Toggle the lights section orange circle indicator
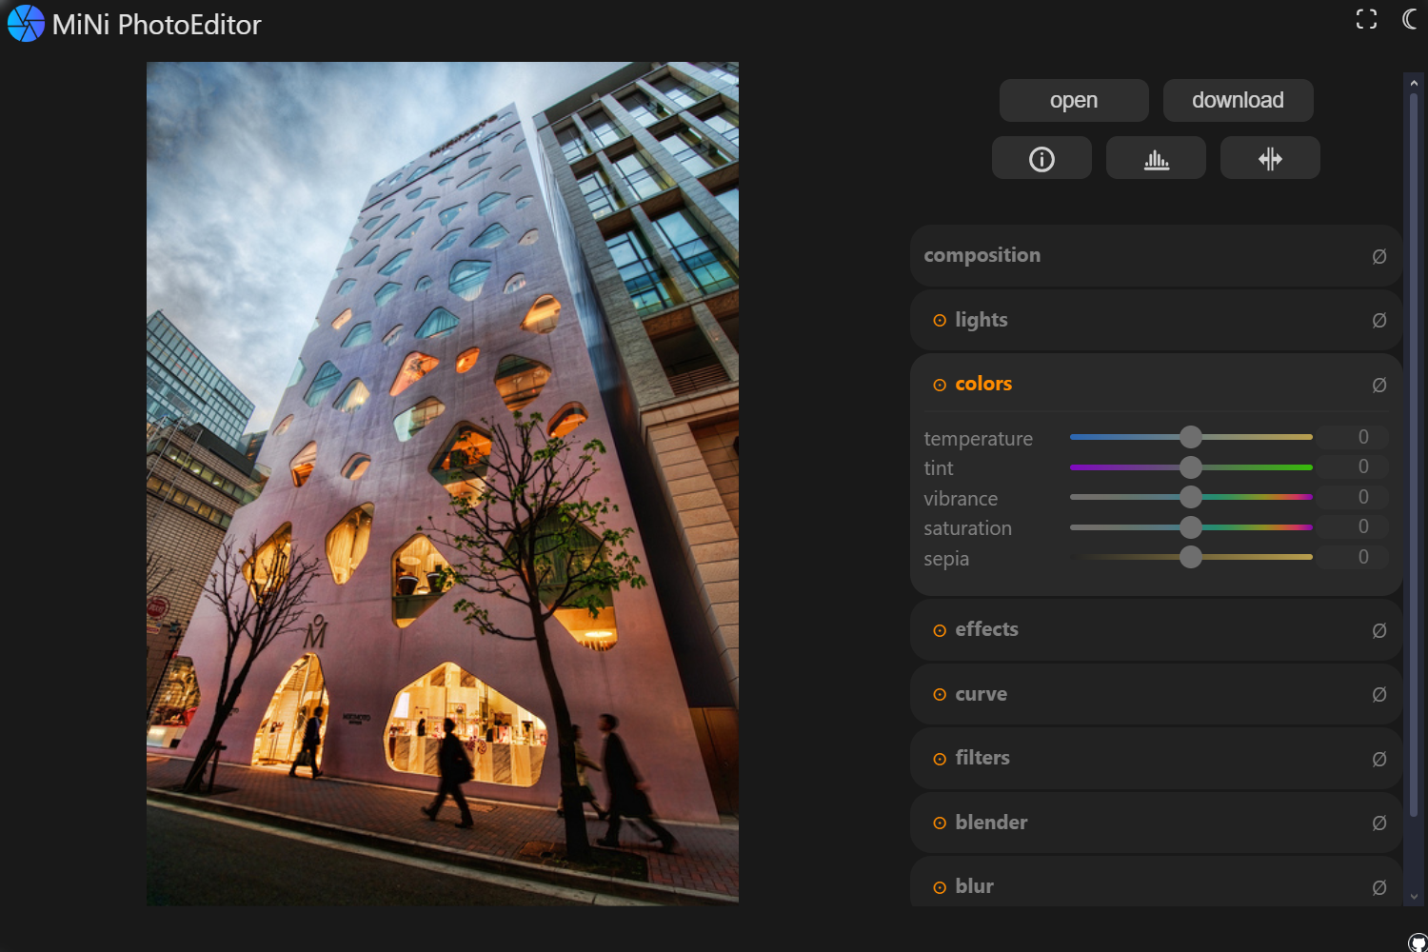Screen dimensions: 1428x952 click(940, 321)
